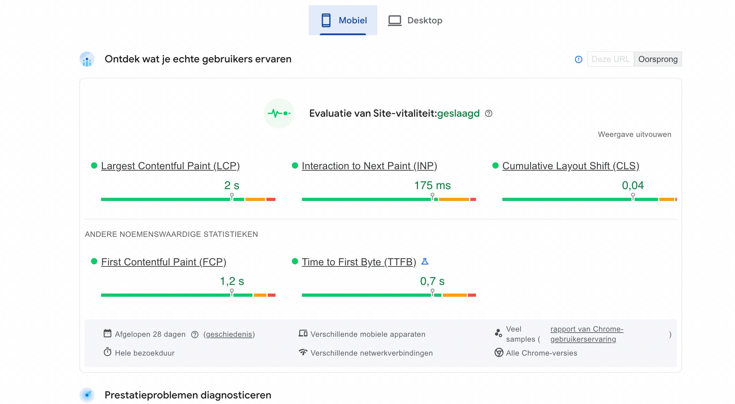Viewport: 735px width, 404px height.
Task: Open the geschiedenis link
Action: (x=229, y=334)
